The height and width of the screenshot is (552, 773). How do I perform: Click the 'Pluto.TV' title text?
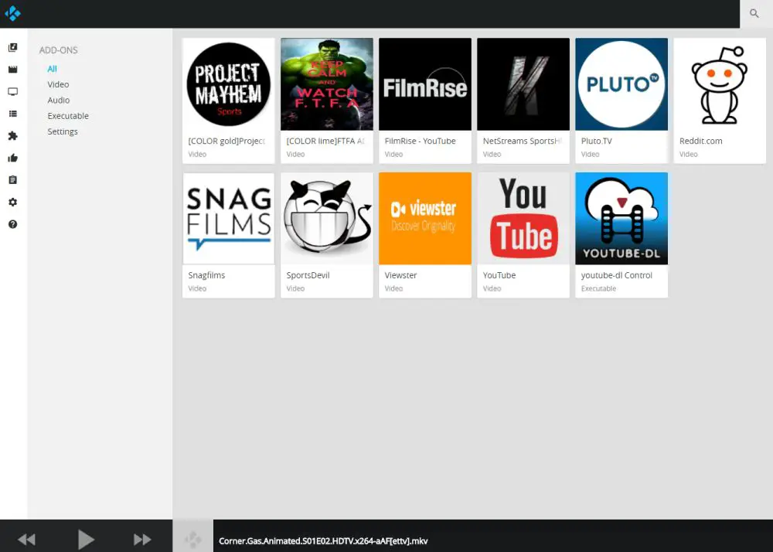pyautogui.click(x=597, y=141)
